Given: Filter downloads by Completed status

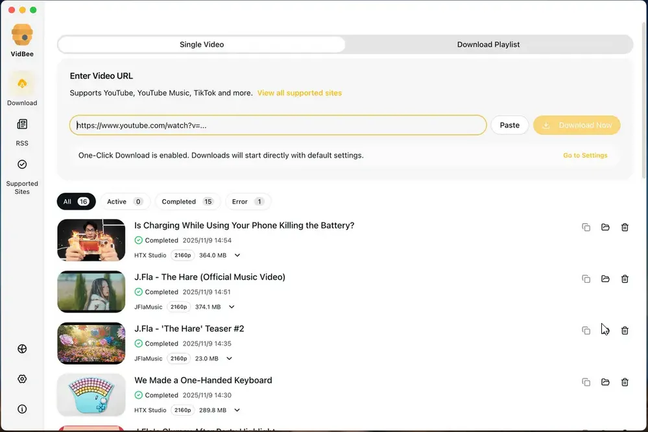Looking at the screenshot, I should point(187,202).
